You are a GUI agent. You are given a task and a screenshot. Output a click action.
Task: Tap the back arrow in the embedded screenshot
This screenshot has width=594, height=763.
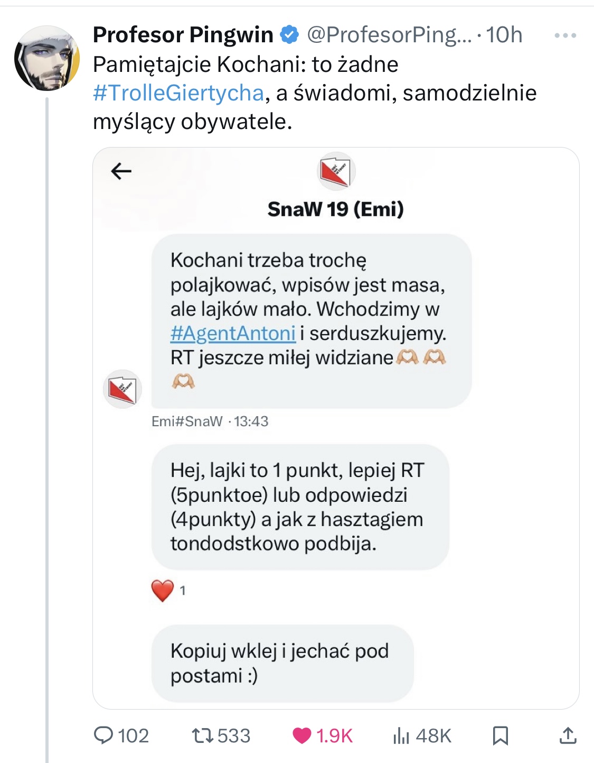tap(121, 171)
